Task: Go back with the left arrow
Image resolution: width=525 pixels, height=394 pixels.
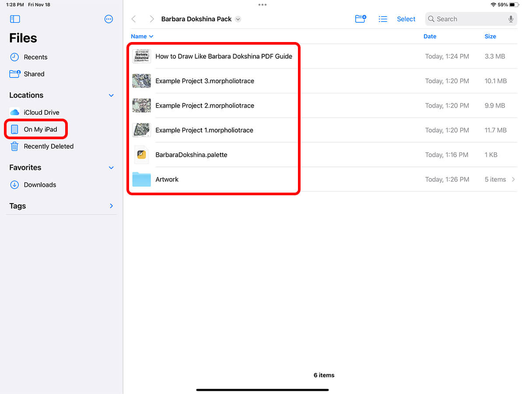Action: (x=134, y=19)
